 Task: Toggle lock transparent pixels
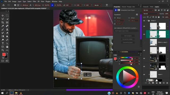pos(148,17)
